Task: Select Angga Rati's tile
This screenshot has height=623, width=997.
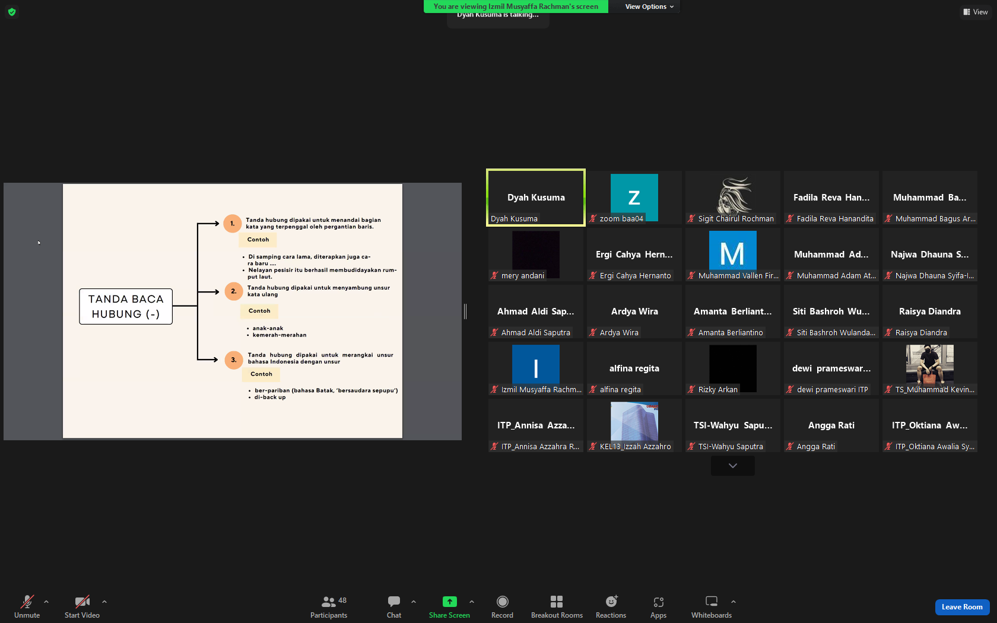Action: pos(831,425)
